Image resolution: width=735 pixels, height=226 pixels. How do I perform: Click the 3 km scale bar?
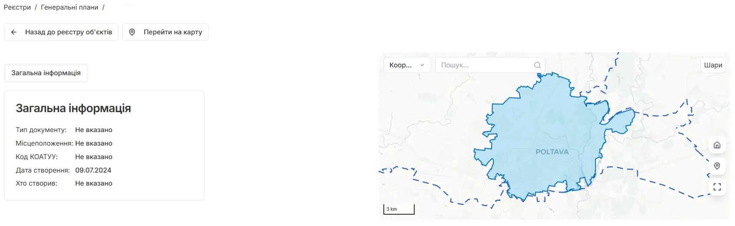point(399,209)
